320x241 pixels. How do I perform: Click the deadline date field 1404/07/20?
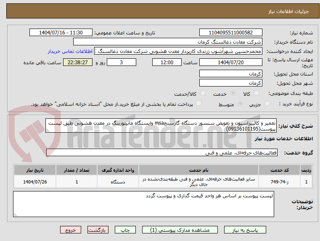[x=230, y=62]
